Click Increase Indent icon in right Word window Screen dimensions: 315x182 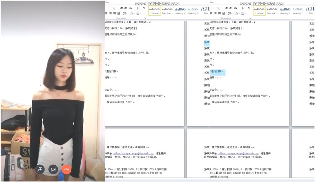coord(230,8)
